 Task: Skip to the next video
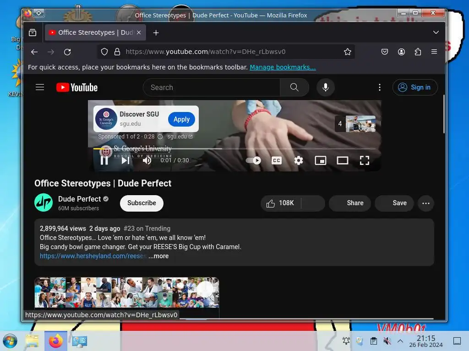(125, 160)
